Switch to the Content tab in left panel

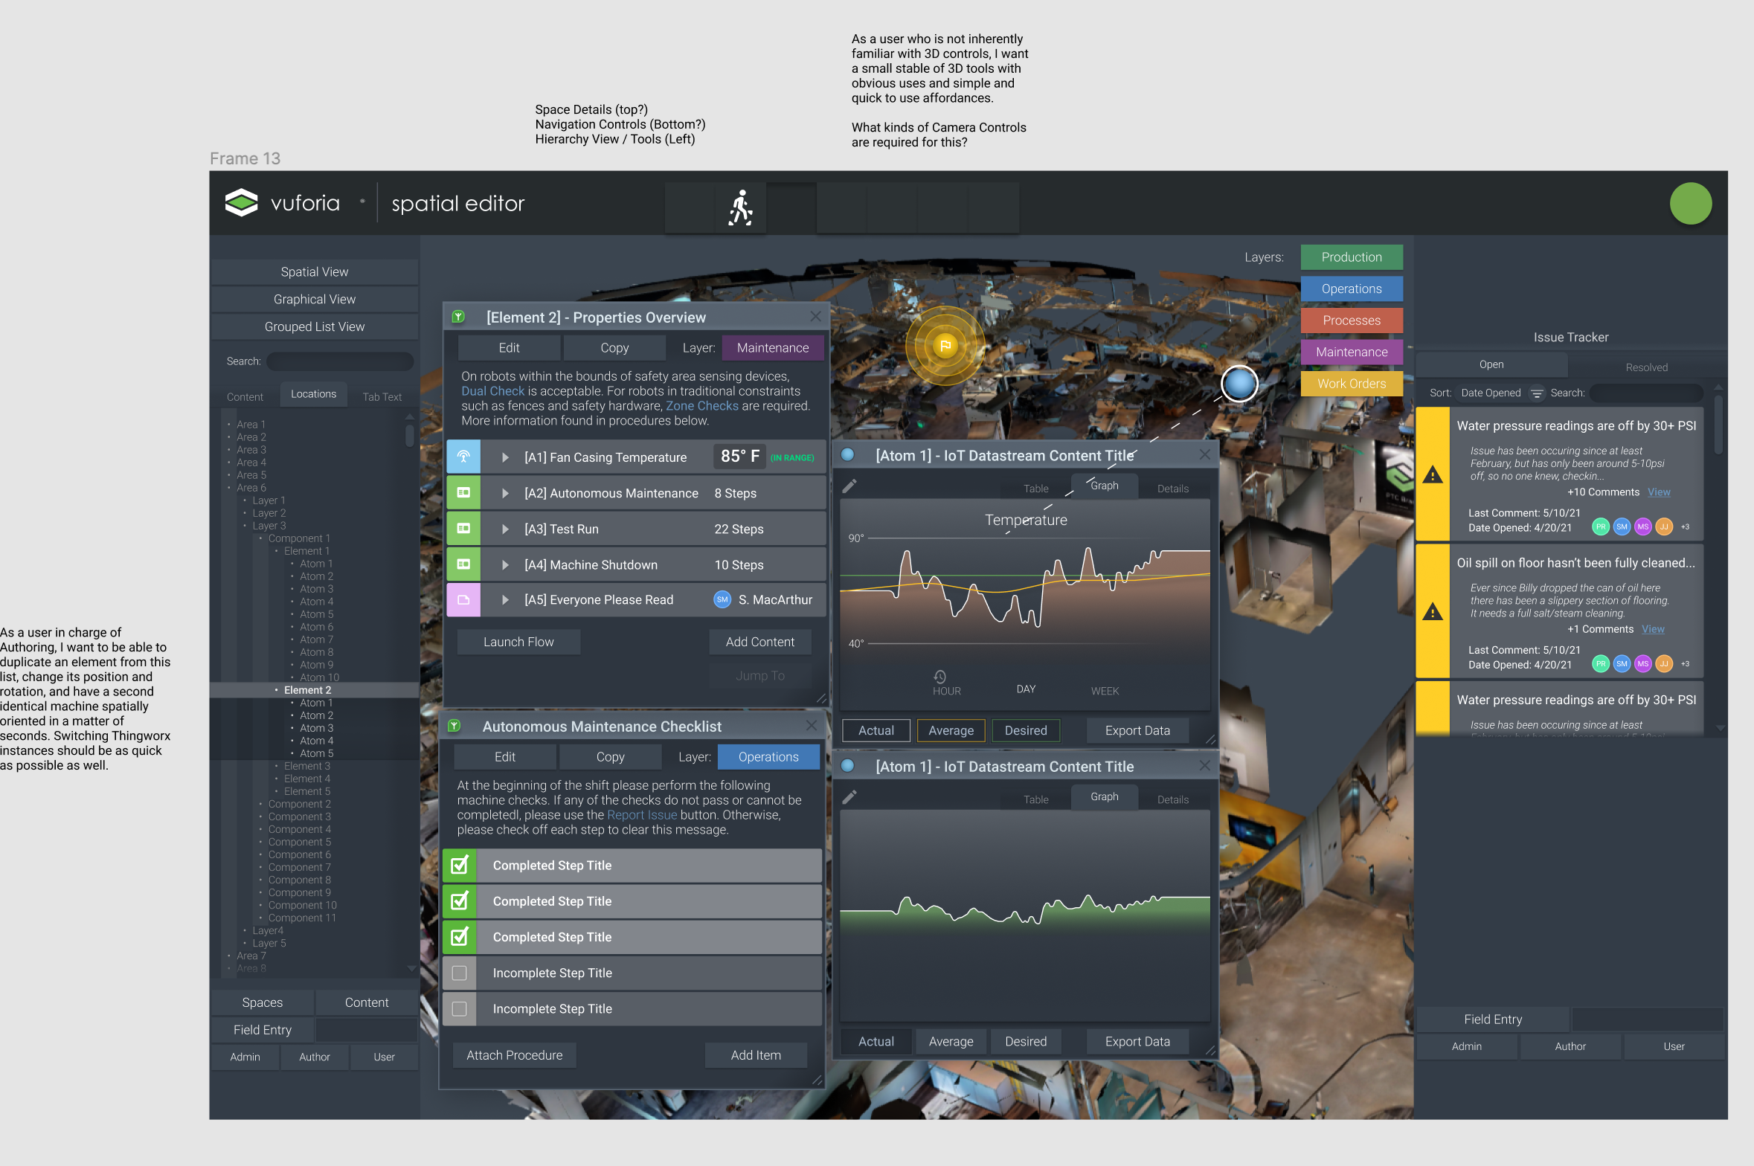245,397
